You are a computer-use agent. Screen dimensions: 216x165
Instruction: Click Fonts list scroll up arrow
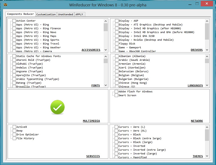[106, 57]
